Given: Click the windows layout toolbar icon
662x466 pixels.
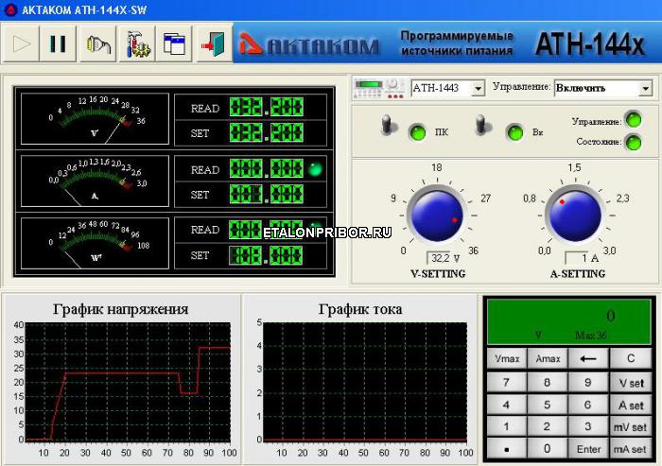Looking at the screenshot, I should [x=174, y=43].
